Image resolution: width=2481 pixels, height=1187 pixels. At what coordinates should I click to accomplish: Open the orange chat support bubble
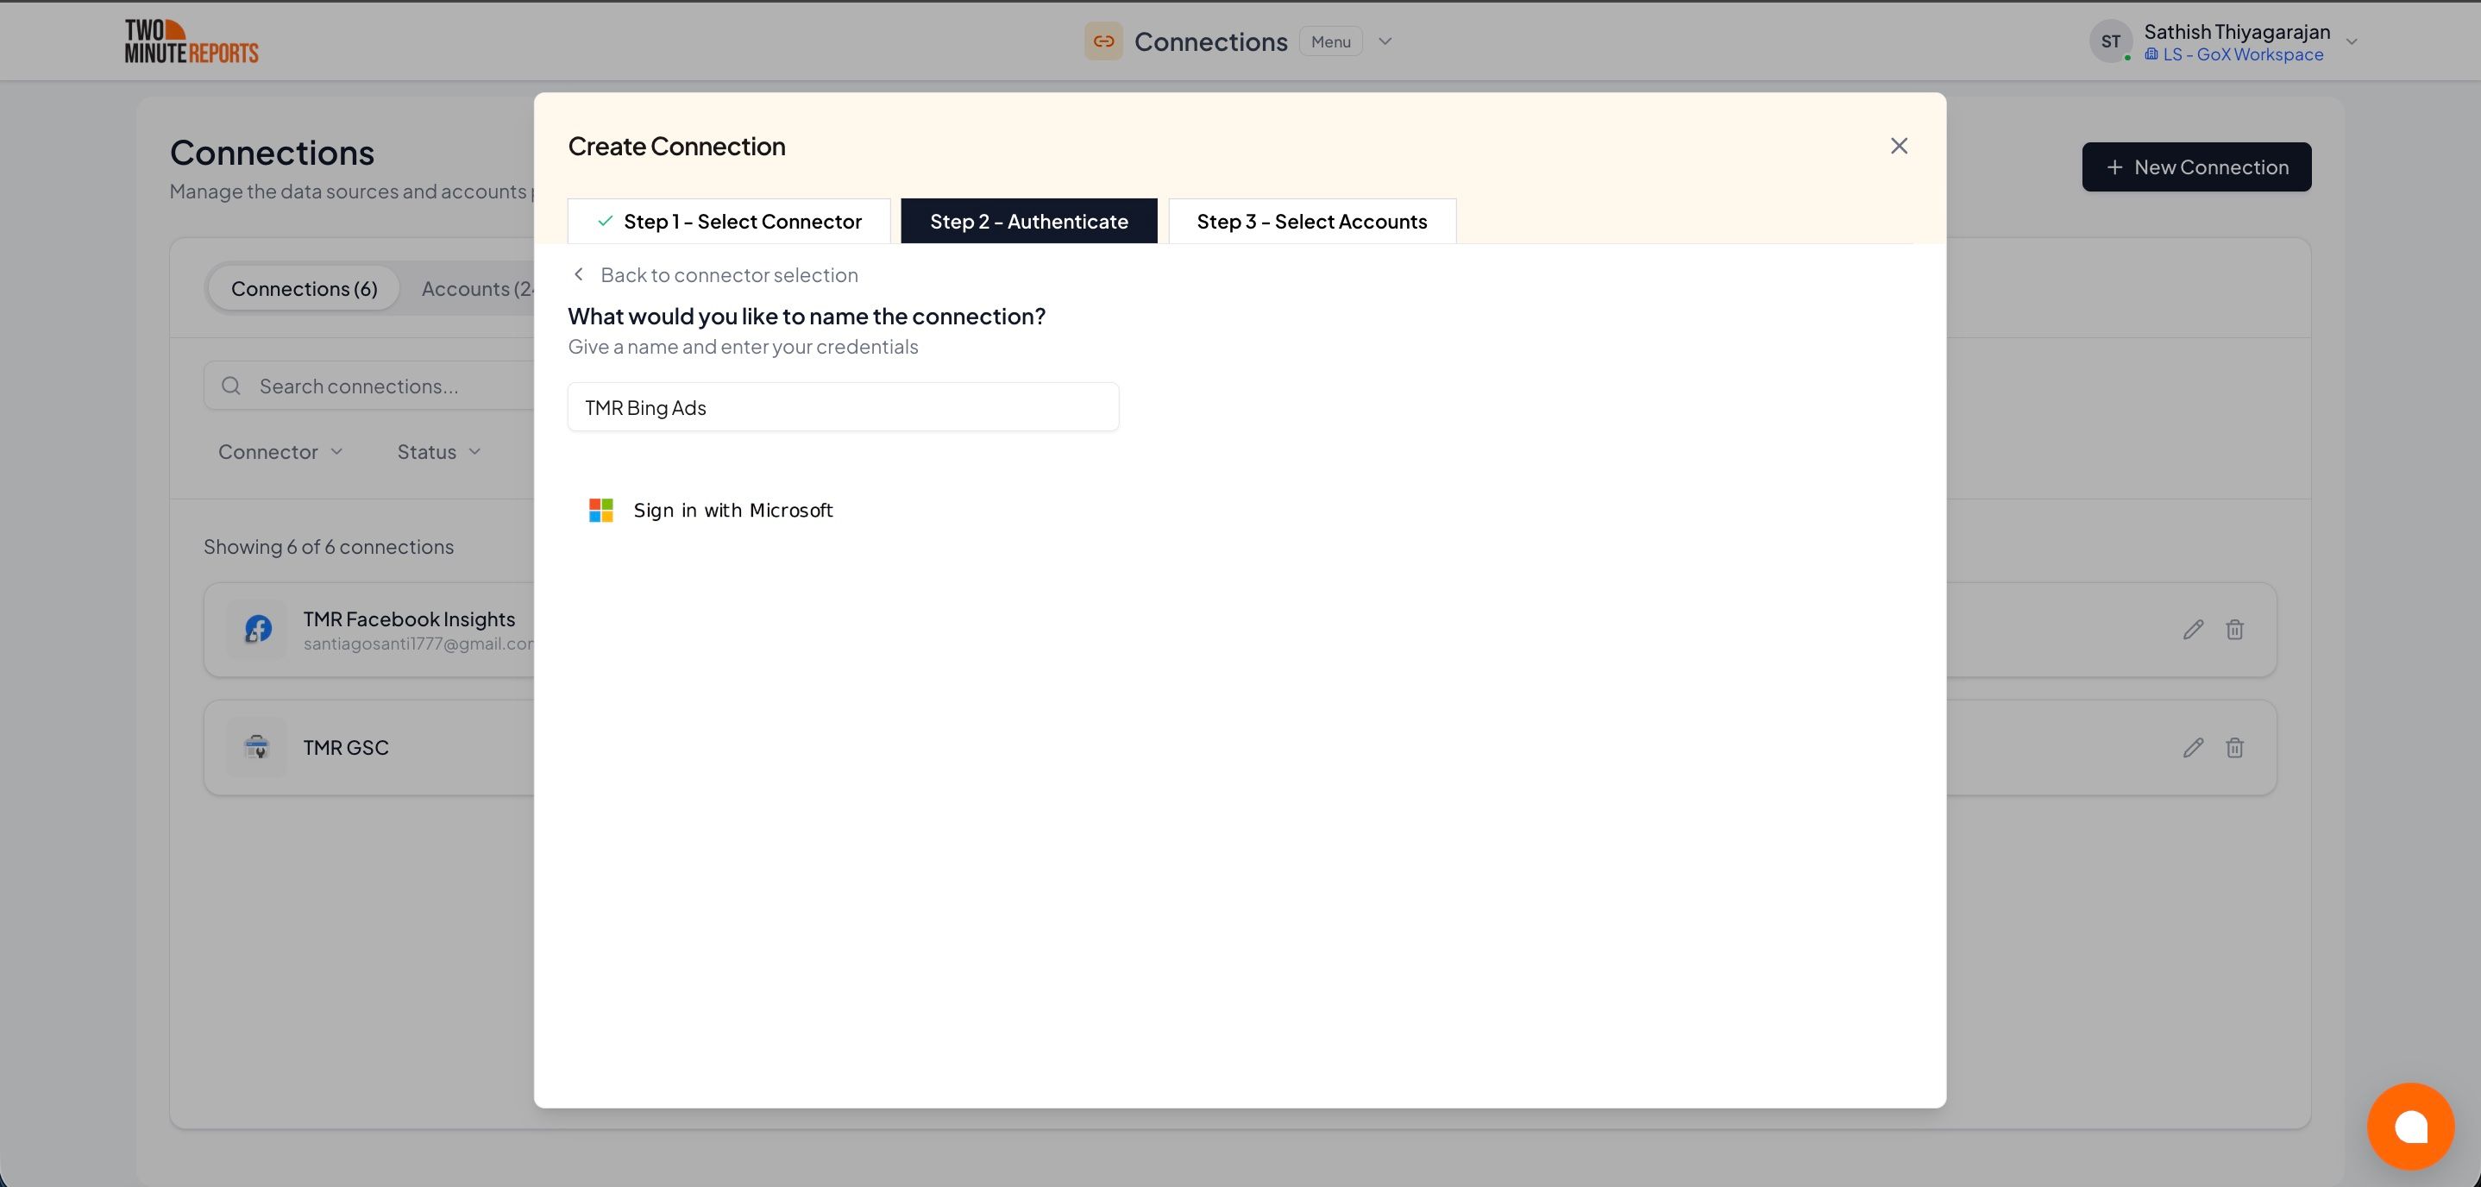point(2409,1126)
